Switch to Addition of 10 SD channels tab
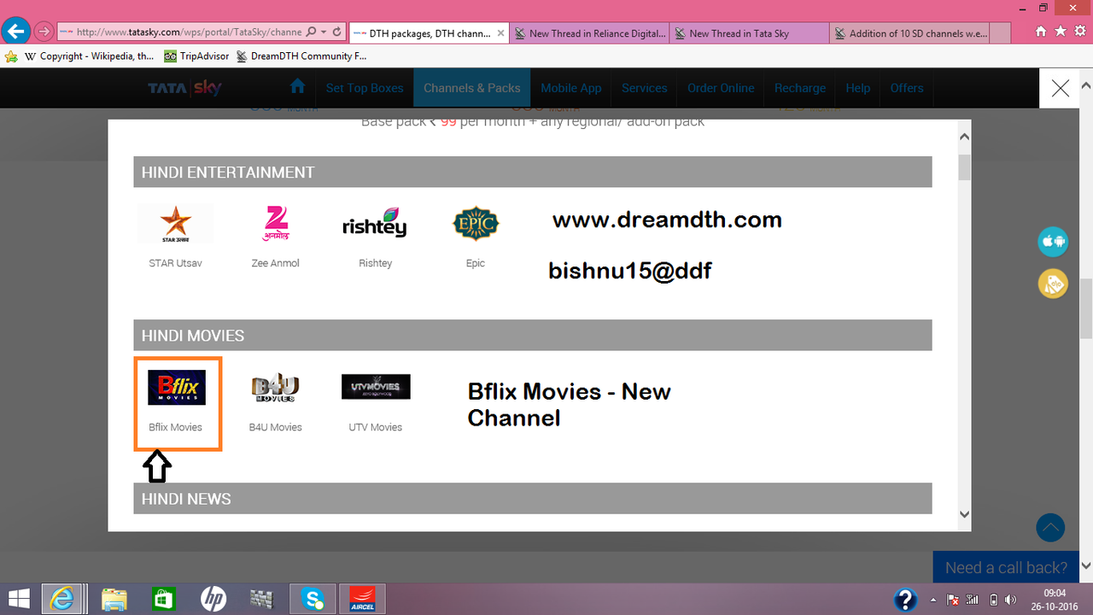 point(909,33)
